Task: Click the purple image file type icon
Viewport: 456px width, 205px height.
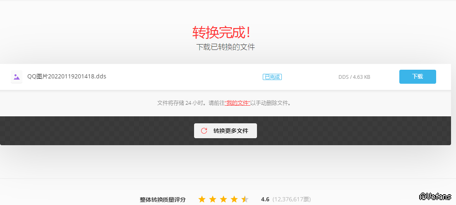Action: click(x=17, y=77)
